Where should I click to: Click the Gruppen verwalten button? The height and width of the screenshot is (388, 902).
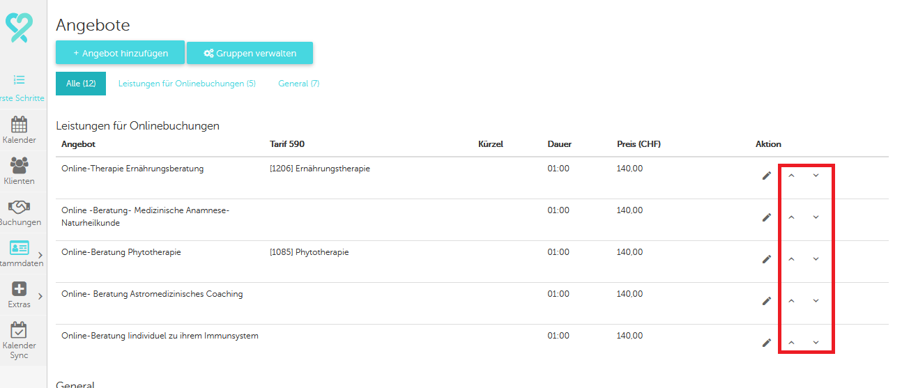[250, 53]
